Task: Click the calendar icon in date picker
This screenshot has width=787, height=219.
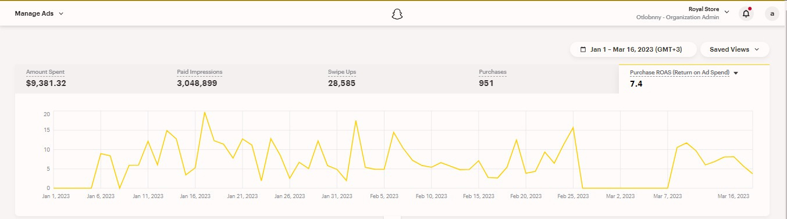Action: (x=582, y=49)
